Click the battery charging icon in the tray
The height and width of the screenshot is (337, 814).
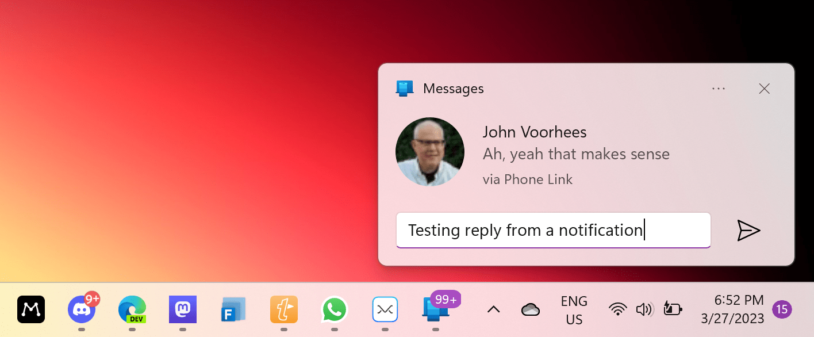click(673, 309)
